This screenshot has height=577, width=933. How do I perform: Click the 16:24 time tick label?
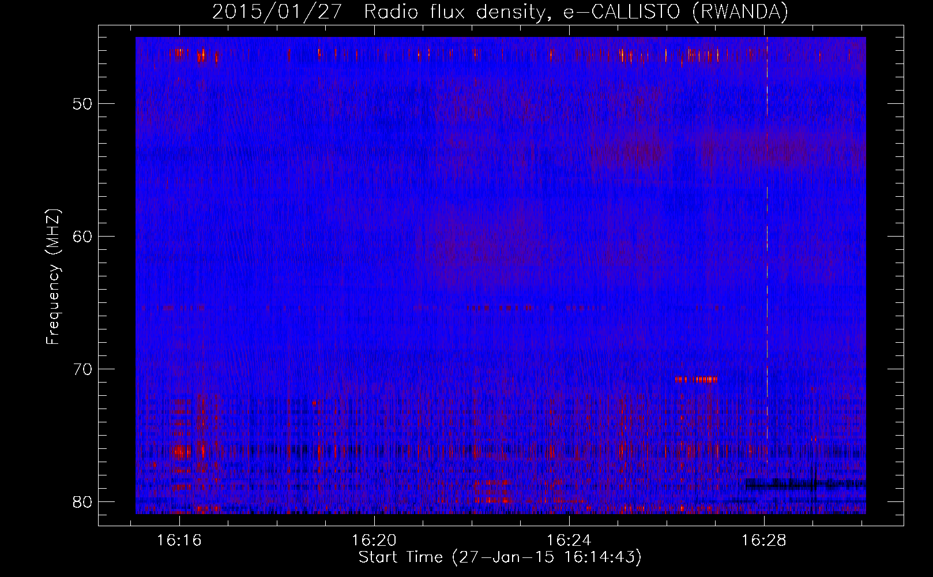(x=569, y=541)
